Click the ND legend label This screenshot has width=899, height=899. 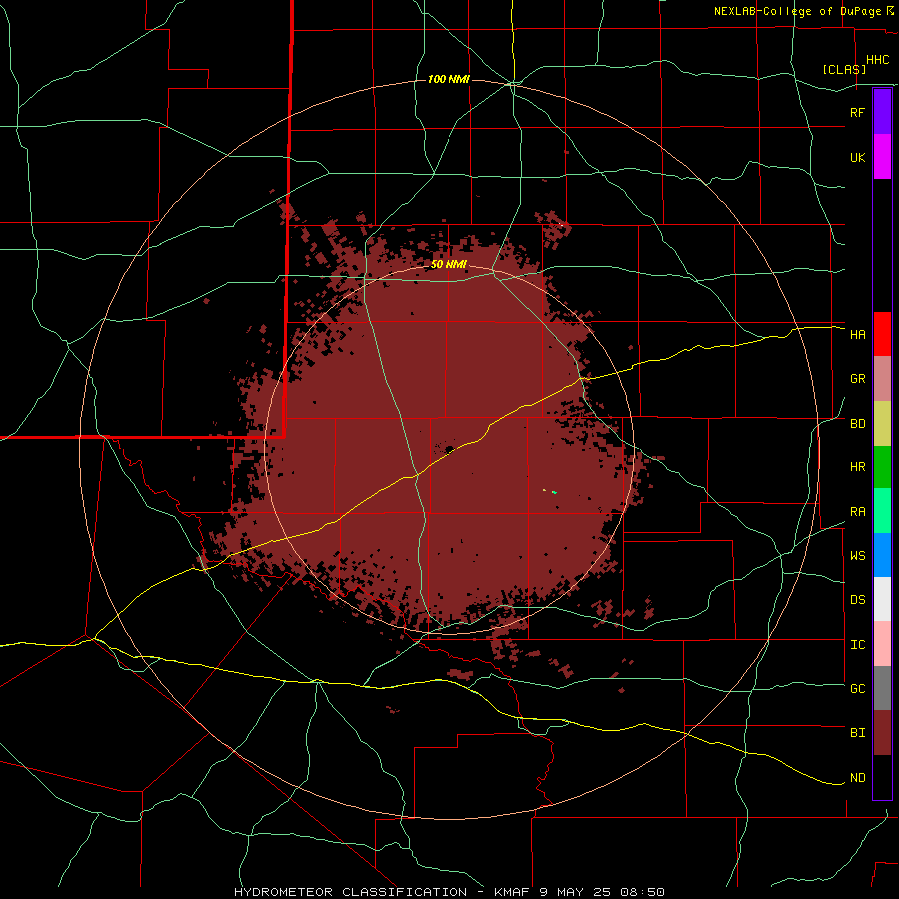[857, 778]
